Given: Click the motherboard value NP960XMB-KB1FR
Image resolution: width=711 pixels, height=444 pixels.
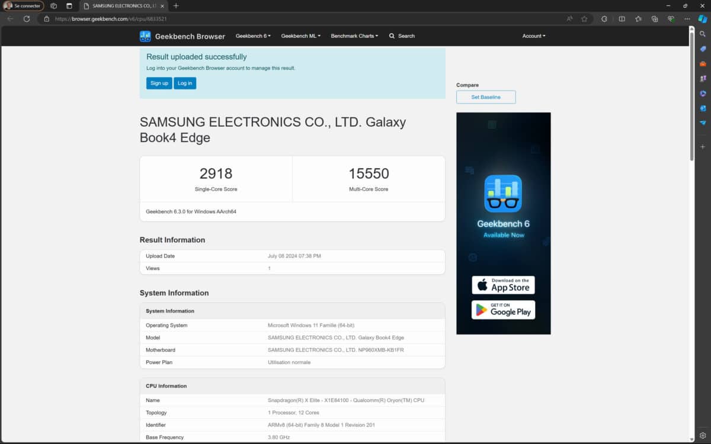Looking at the screenshot, I should coord(336,350).
